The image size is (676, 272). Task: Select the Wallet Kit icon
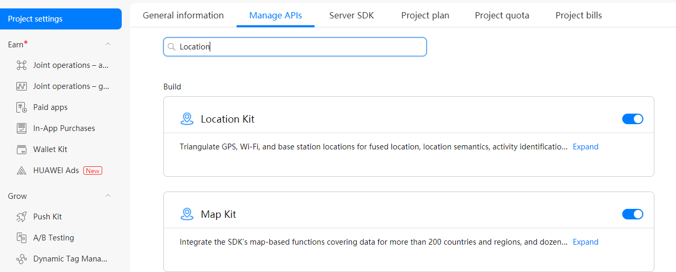(22, 149)
